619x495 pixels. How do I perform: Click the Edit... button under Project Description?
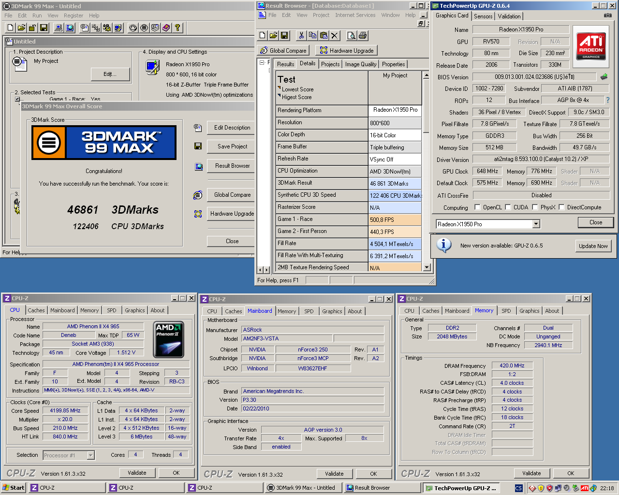click(110, 74)
